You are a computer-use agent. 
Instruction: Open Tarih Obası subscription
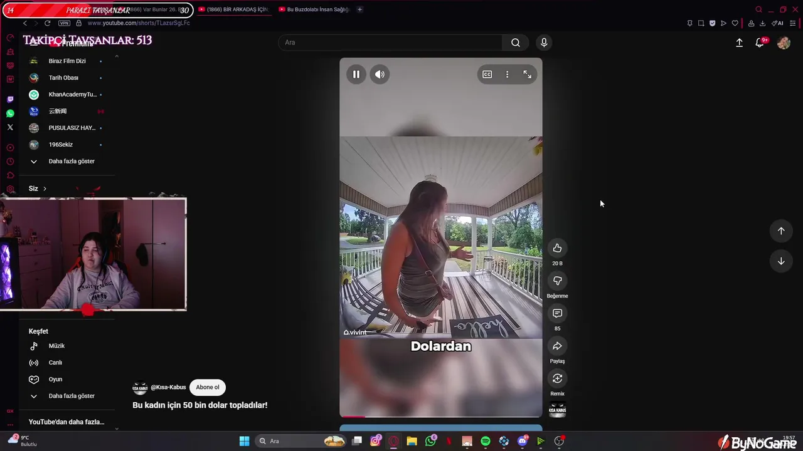[x=63, y=78]
